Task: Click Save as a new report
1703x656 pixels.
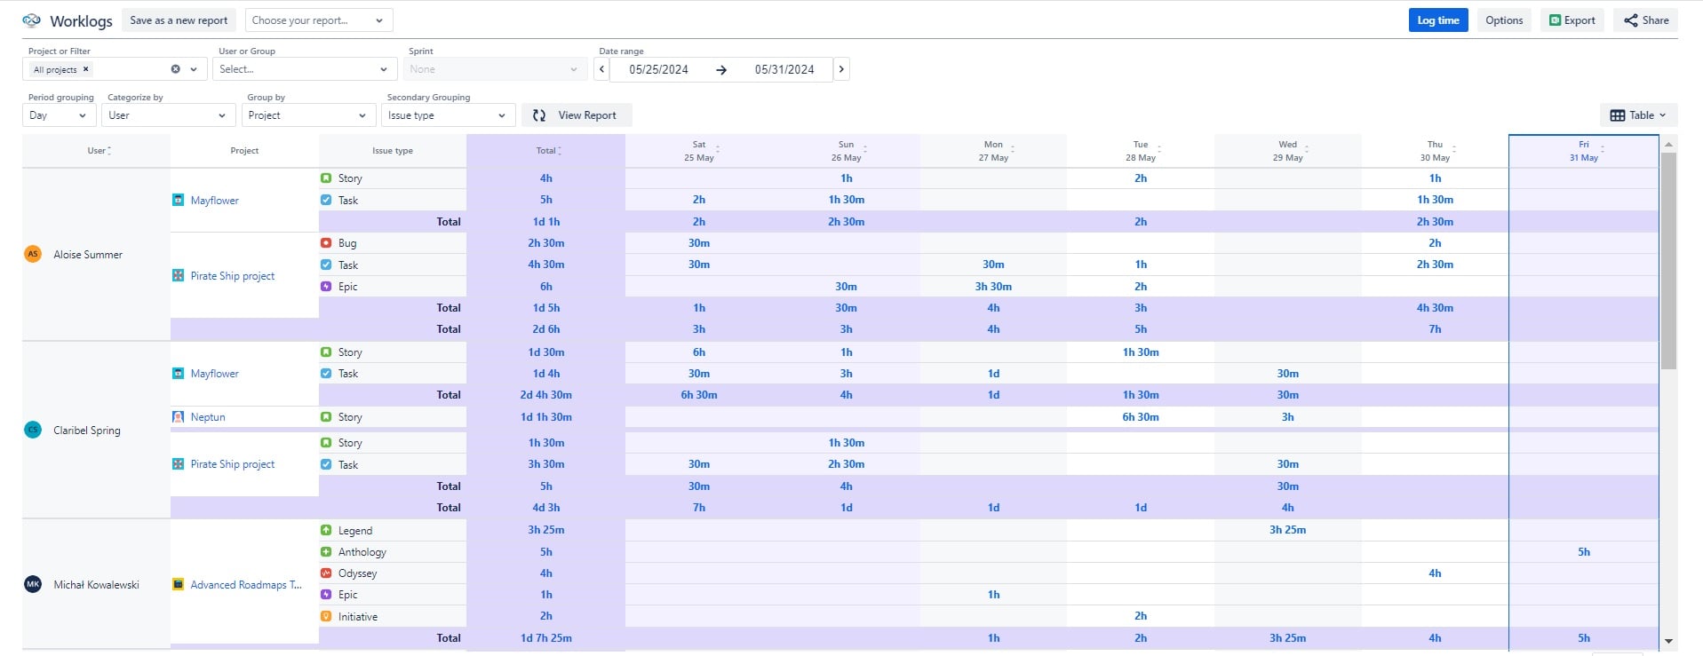Action: [179, 20]
